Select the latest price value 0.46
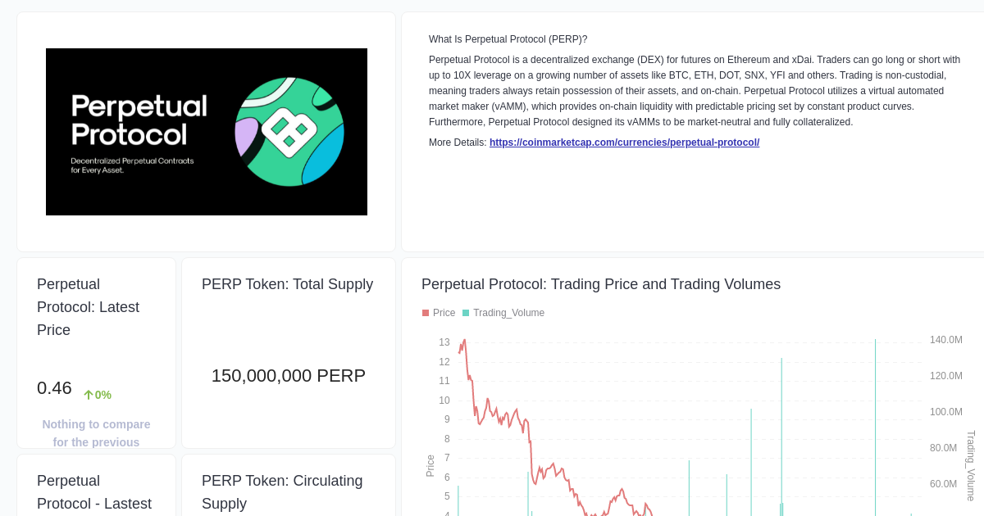 tap(54, 388)
